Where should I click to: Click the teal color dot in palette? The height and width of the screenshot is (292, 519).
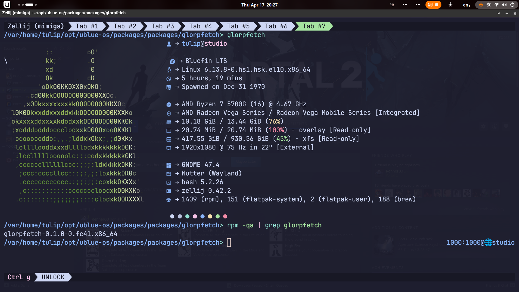point(187,216)
